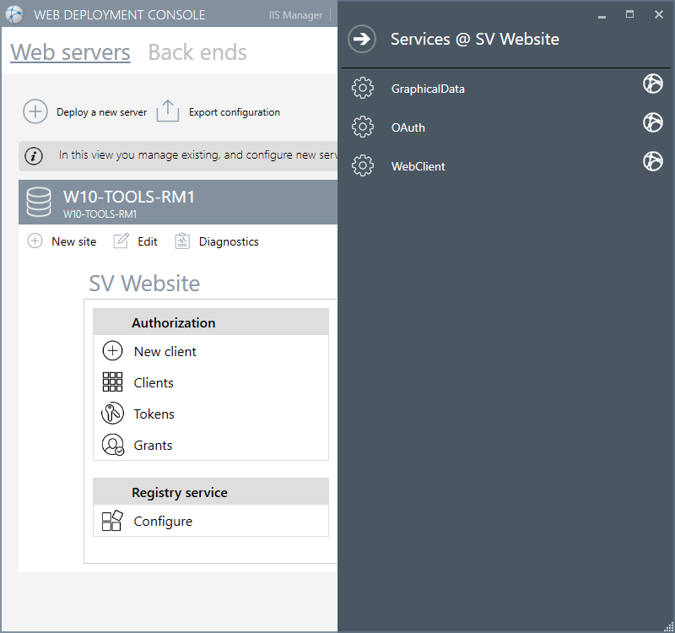The image size is (675, 633).
Task: Click the gear icon next to WebClient
Action: point(363,165)
